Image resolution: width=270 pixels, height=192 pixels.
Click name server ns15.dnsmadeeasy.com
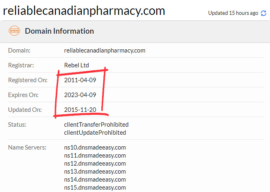pyautogui.click(x=95, y=188)
